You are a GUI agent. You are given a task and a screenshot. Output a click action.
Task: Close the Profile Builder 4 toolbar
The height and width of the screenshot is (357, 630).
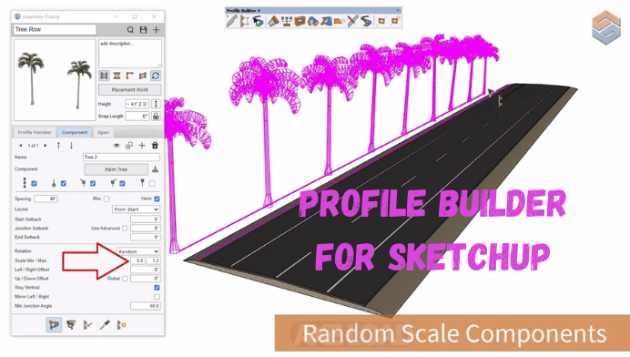[x=398, y=10]
